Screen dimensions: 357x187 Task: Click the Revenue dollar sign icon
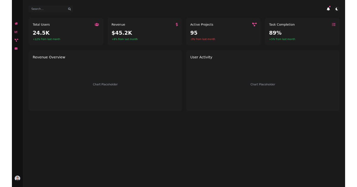(177, 25)
